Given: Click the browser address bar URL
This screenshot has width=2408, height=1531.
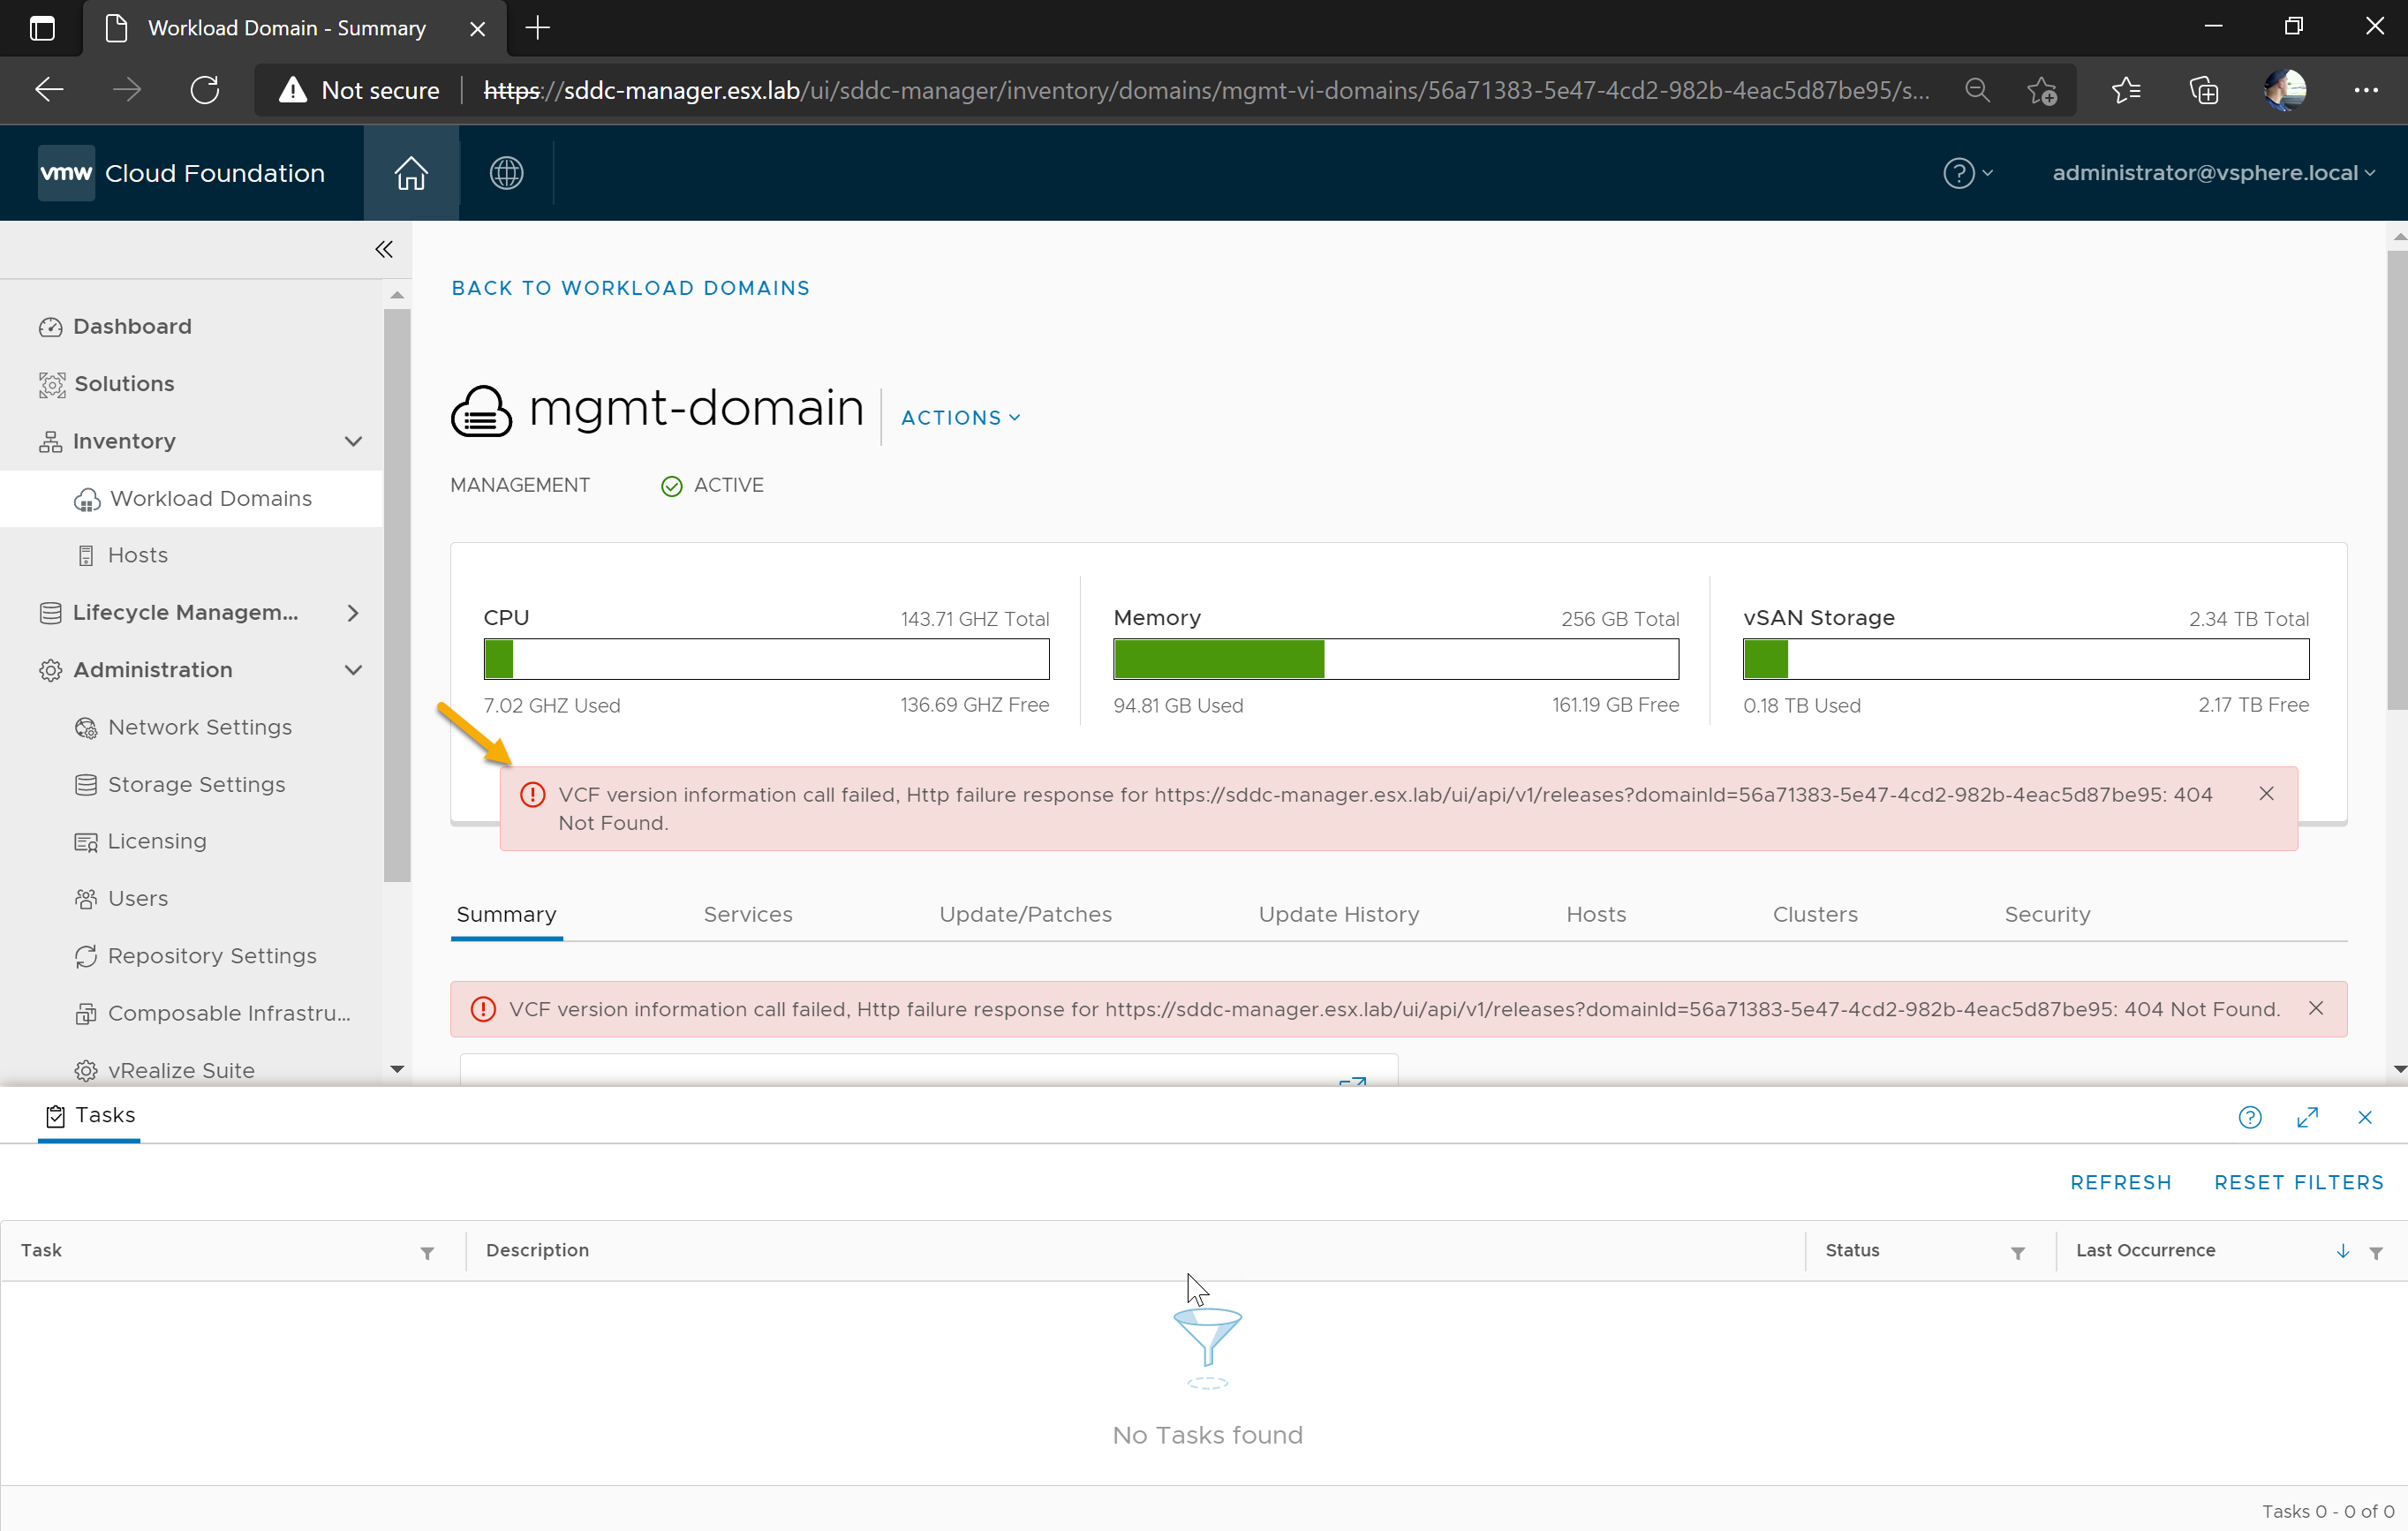Looking at the screenshot, I should click(x=1207, y=90).
